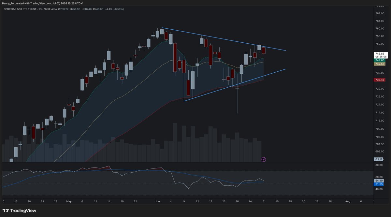Click the 698.00 price axis label
This screenshot has width=391, height=217.
pyautogui.click(x=380, y=152)
